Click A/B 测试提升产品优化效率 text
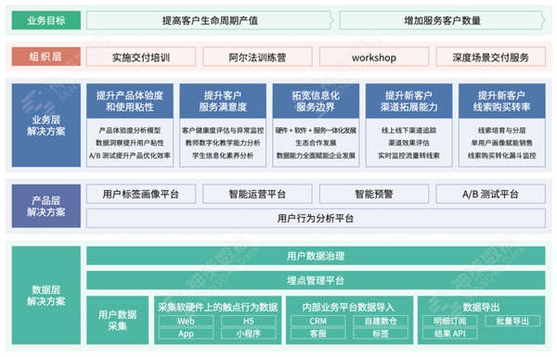This screenshot has width=557, height=357. pyautogui.click(x=130, y=156)
